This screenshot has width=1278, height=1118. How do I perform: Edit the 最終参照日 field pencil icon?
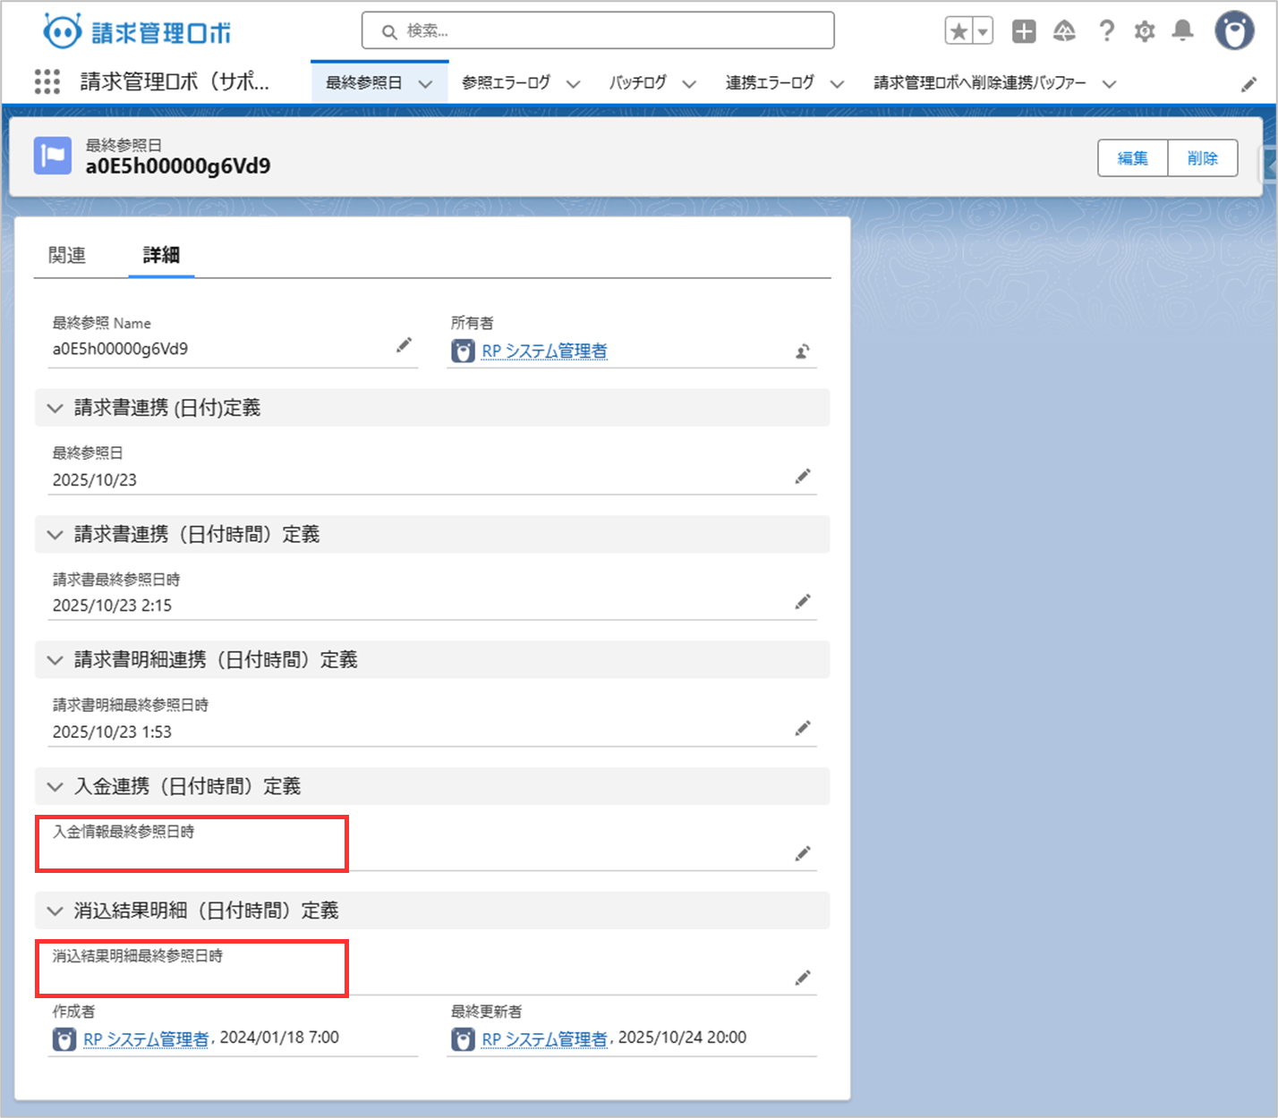tap(803, 477)
